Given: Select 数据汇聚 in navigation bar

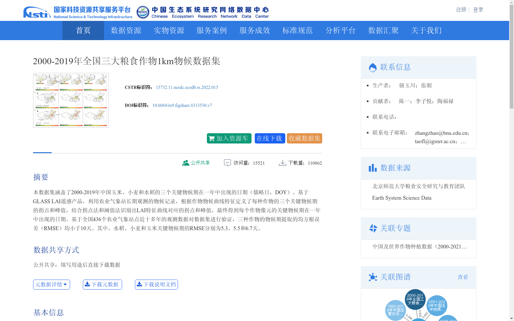Looking at the screenshot, I should tap(383, 30).
